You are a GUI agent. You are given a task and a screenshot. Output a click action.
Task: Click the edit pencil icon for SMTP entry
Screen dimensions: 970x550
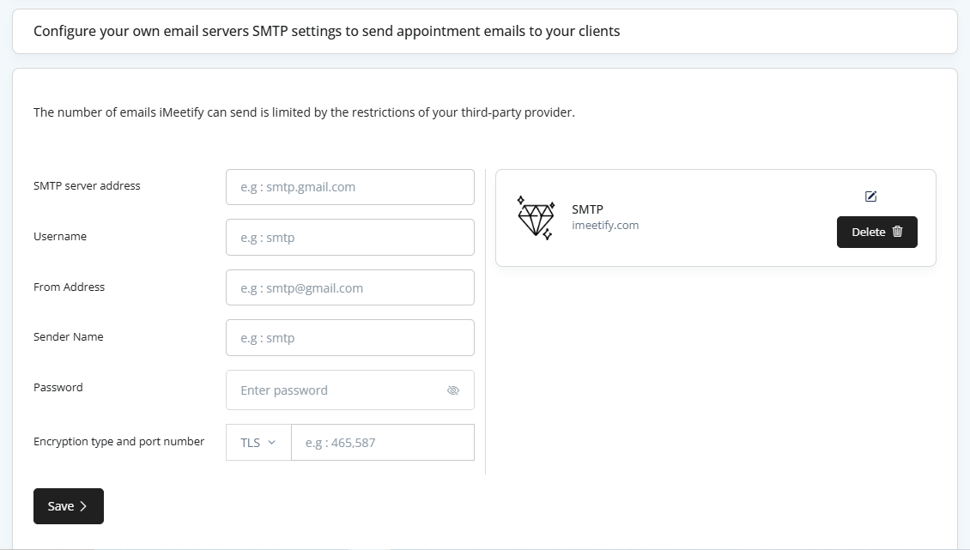pyautogui.click(x=871, y=196)
